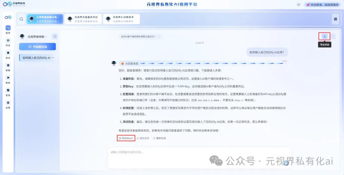
Task: Open the 接待 section in the sidebar
Action: 8,30
